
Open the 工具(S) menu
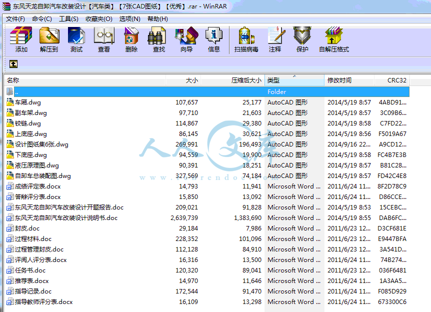tap(68, 19)
